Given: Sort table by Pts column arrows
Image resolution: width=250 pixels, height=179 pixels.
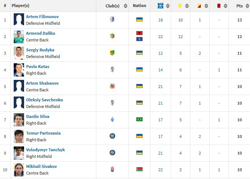Looking at the screenshot, I should (247, 6).
